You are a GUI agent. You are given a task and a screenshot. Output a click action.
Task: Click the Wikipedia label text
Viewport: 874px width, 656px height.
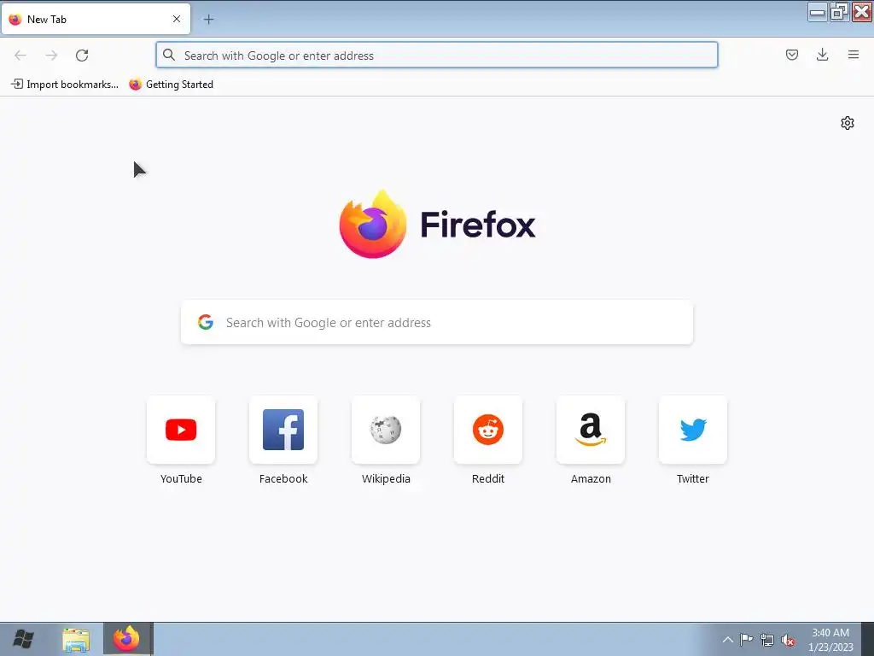tap(386, 478)
